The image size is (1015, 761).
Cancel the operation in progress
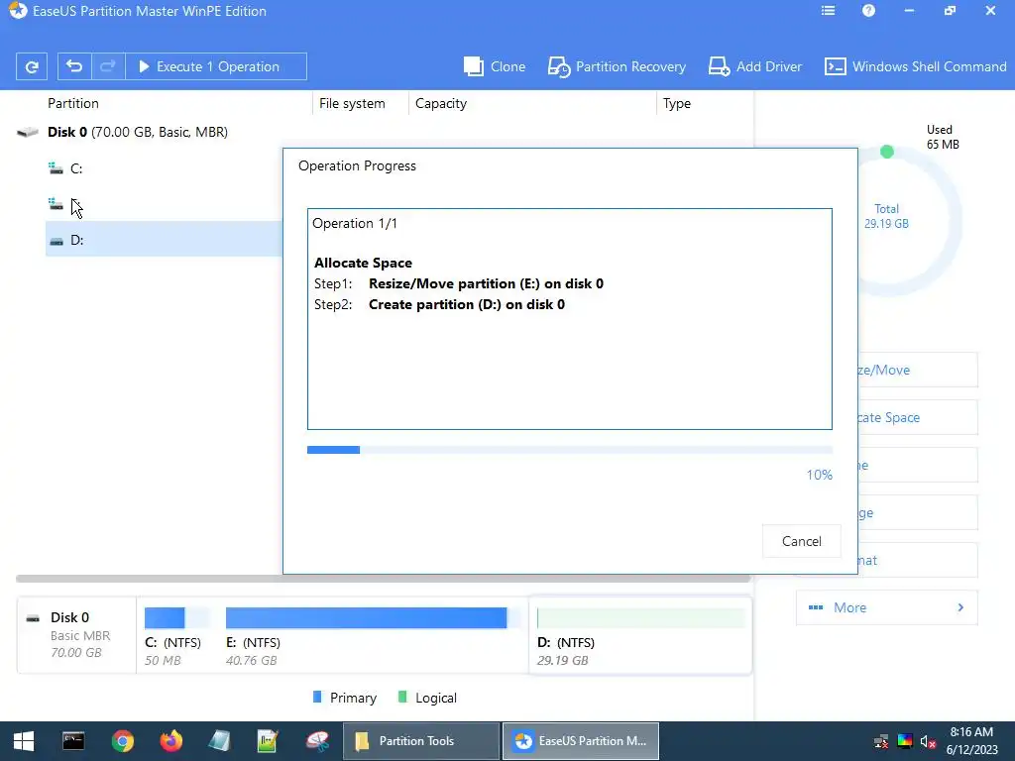pyautogui.click(x=801, y=541)
